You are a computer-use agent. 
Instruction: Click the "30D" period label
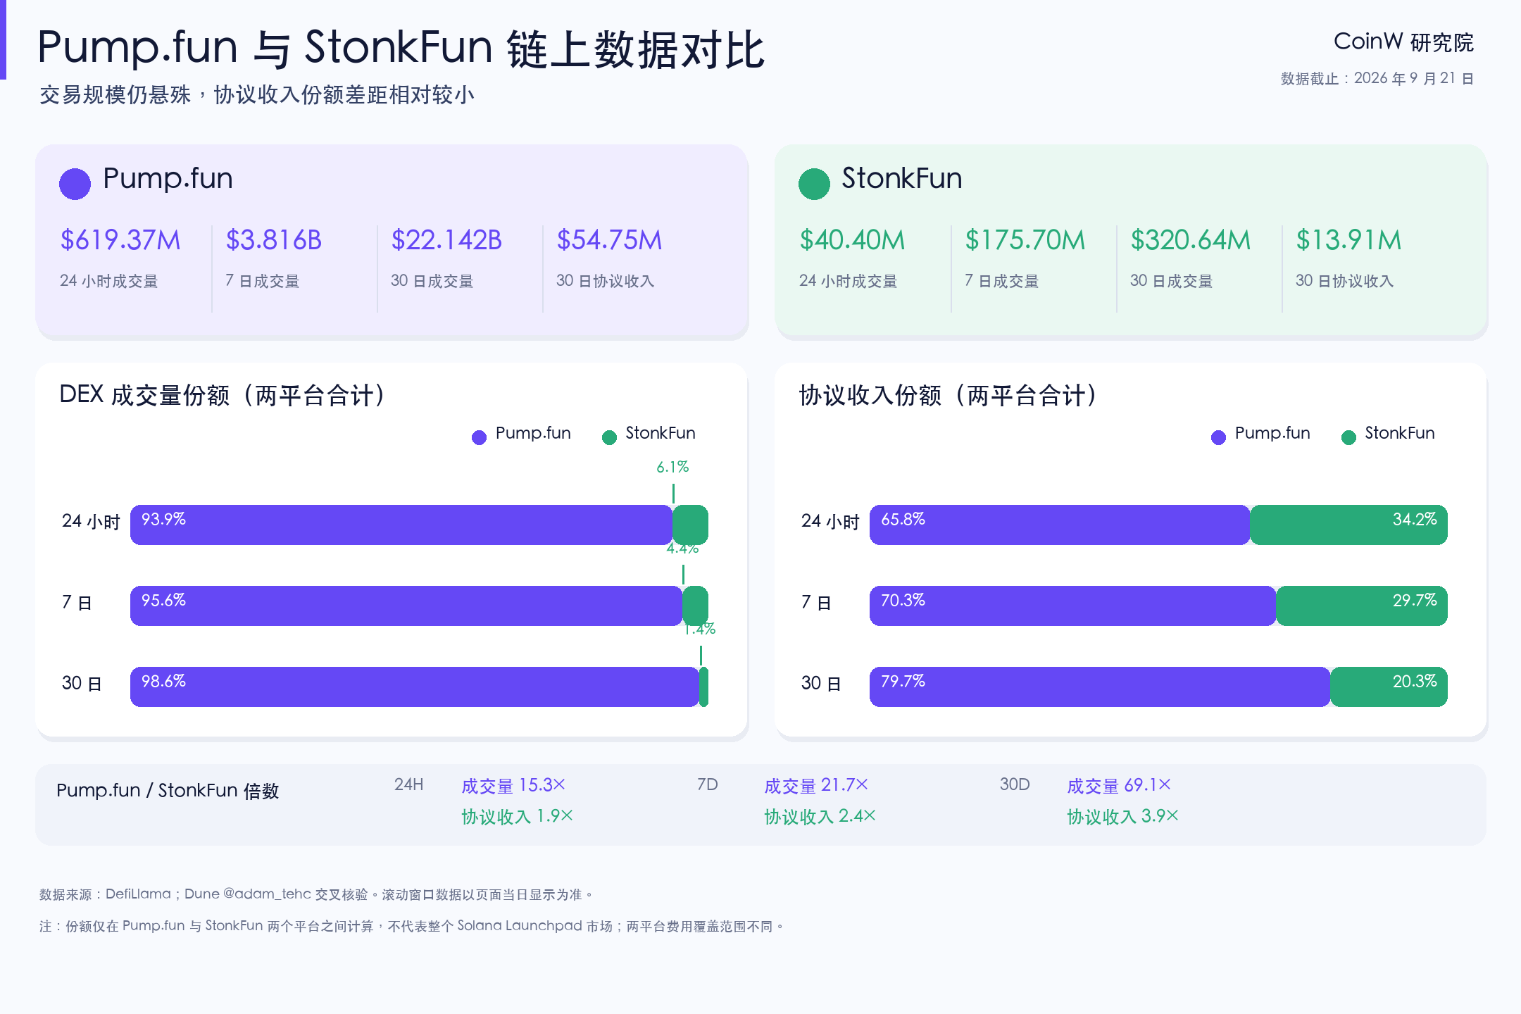pos(1015,784)
